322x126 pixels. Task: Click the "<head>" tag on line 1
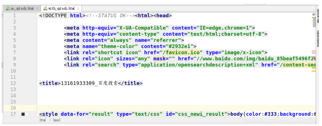coord(162,16)
